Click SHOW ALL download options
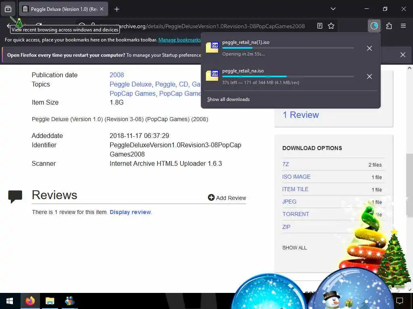Viewport: 413px width, 309px height. 294,248
